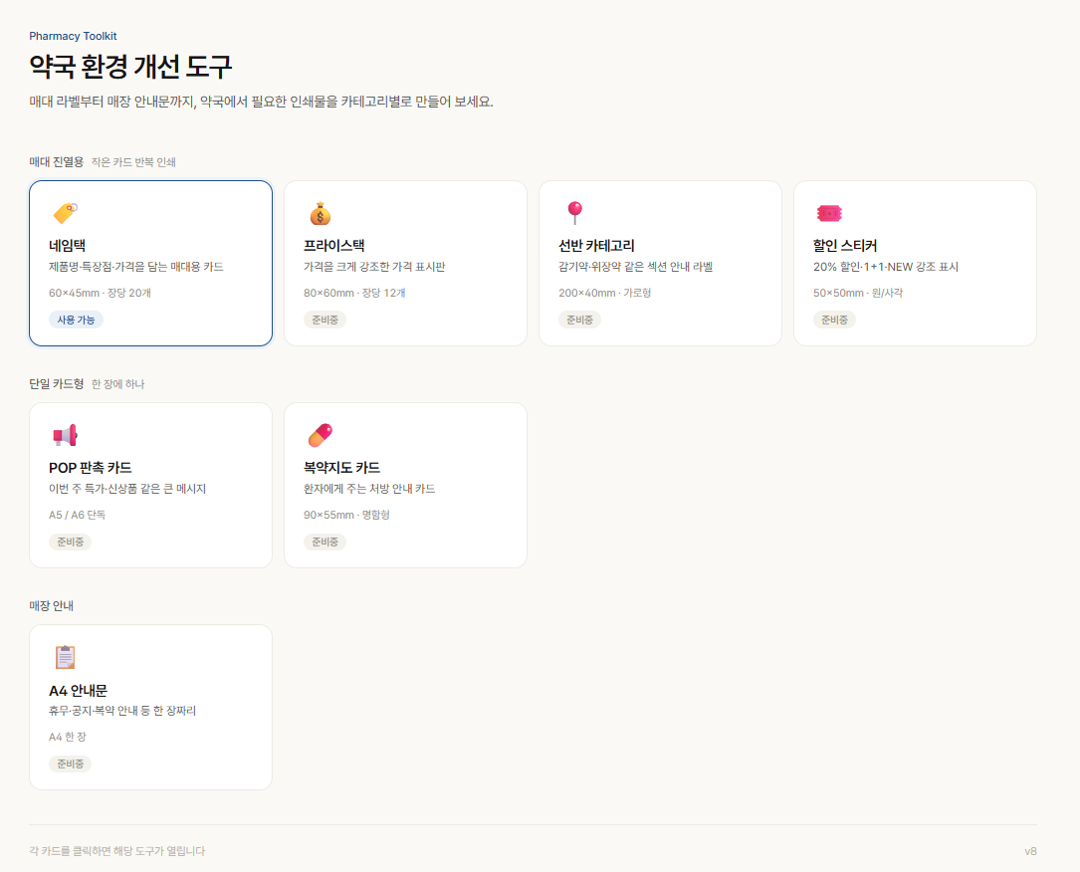Click the 준비중 badge on A4 안내문
Viewport: 1080px width, 872px height.
[71, 763]
